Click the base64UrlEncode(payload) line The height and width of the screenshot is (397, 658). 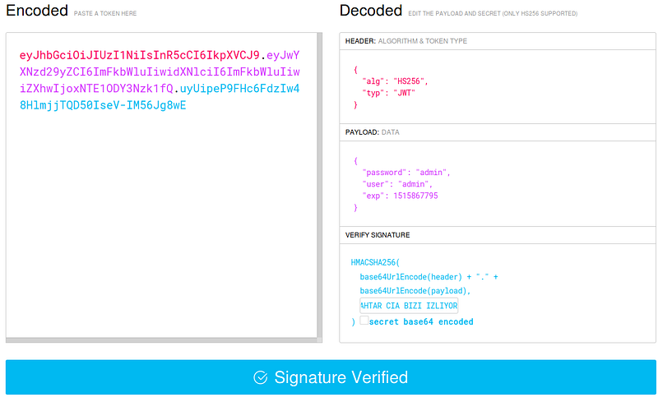pyautogui.click(x=415, y=290)
